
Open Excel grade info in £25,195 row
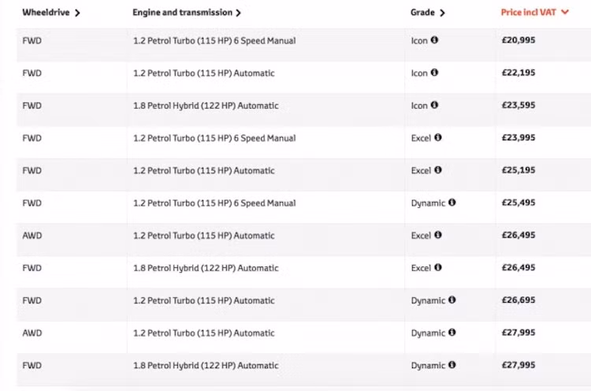[438, 169]
